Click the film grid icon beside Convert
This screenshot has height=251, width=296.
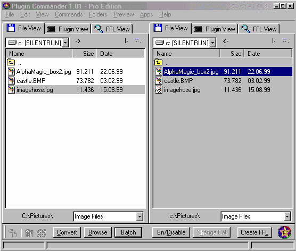[x=29, y=233]
